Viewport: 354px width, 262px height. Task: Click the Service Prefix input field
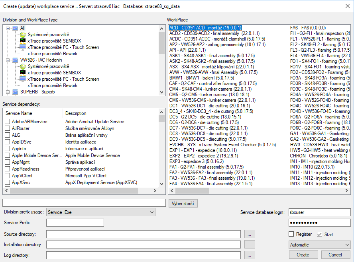[75, 223]
